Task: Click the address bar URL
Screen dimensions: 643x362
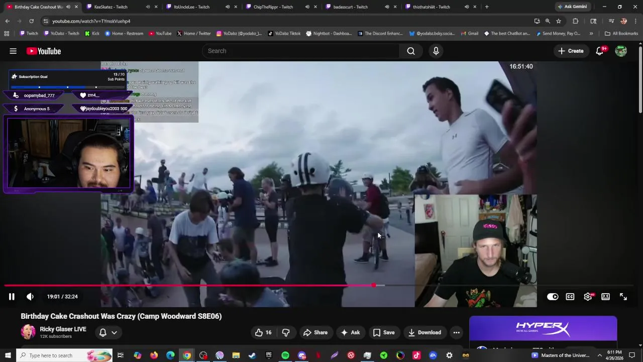Action: coord(91,21)
